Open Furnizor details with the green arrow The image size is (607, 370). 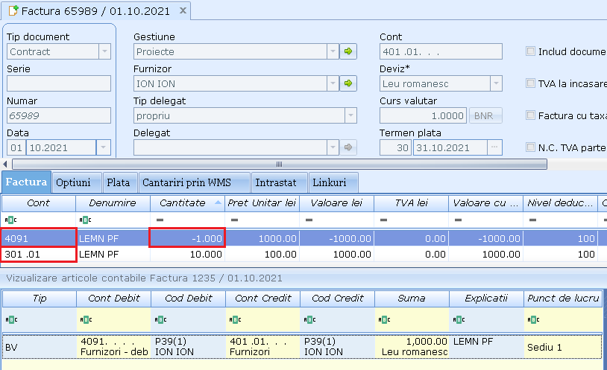point(348,83)
